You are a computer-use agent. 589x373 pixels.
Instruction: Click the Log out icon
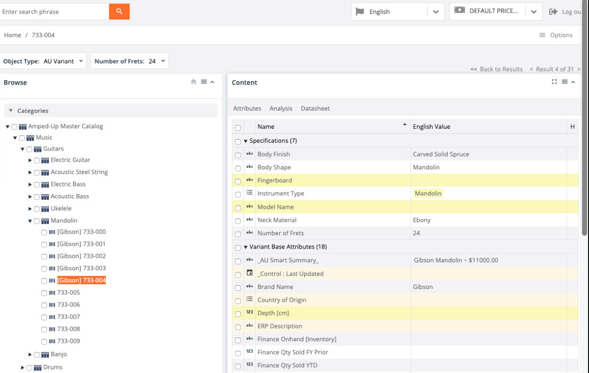coord(553,12)
